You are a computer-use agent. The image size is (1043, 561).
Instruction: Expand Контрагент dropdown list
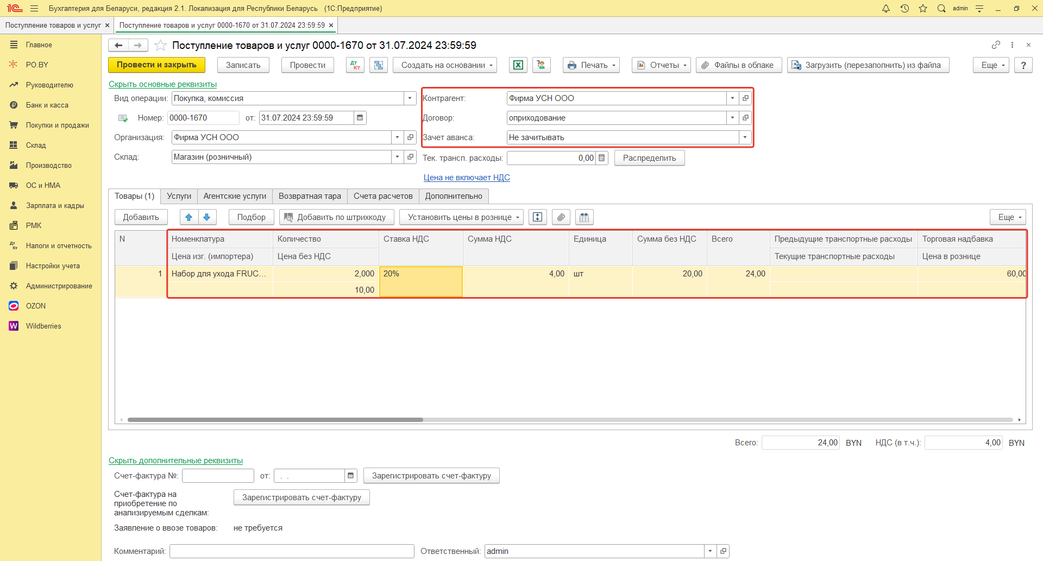click(x=733, y=98)
